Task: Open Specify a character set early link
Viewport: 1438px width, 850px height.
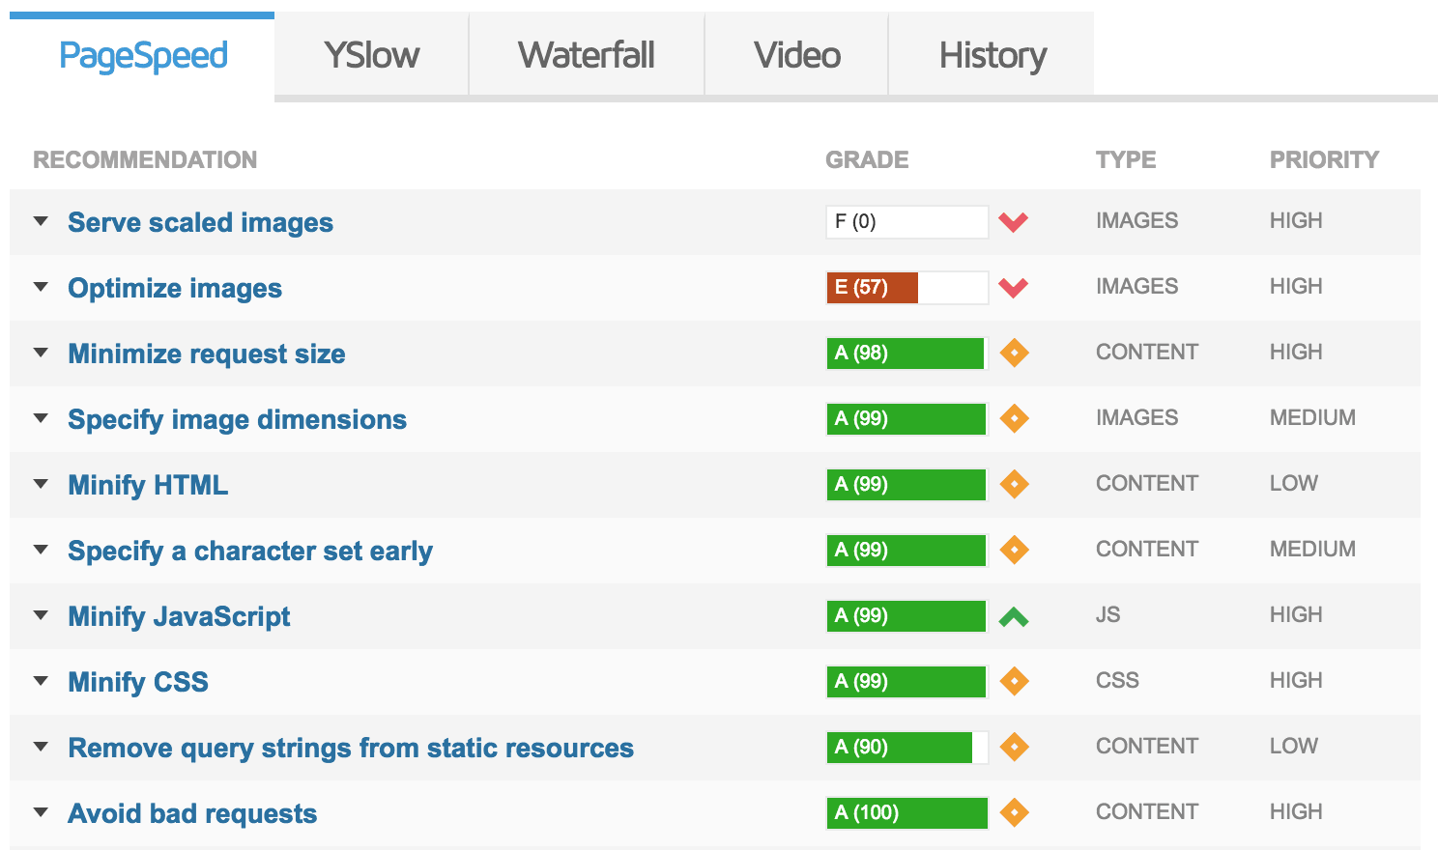Action: [250, 551]
